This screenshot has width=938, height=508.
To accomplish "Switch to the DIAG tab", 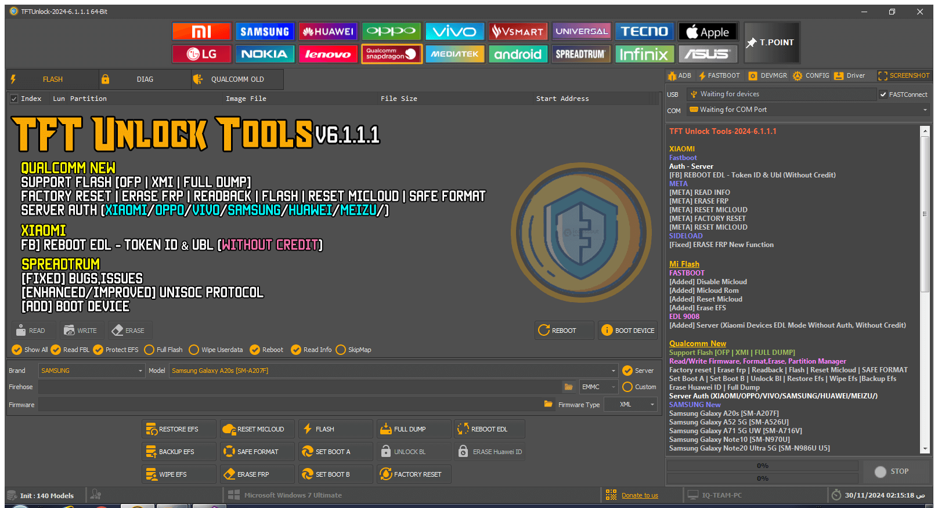I will (145, 79).
